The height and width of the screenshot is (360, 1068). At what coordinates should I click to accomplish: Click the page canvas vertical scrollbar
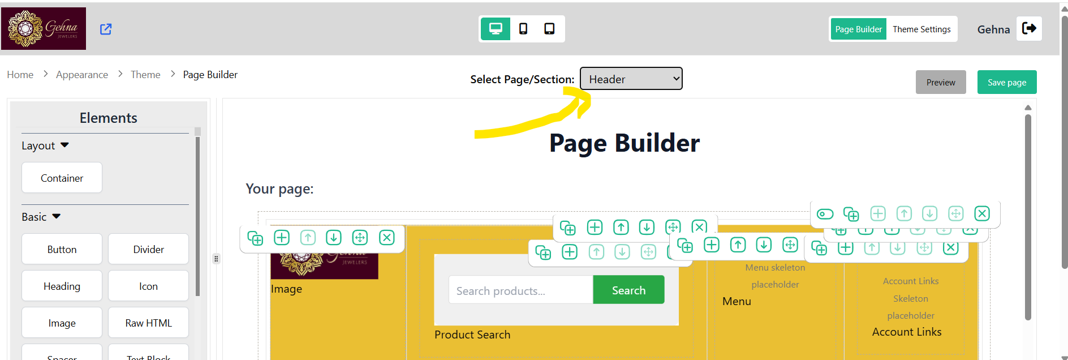(x=1028, y=217)
